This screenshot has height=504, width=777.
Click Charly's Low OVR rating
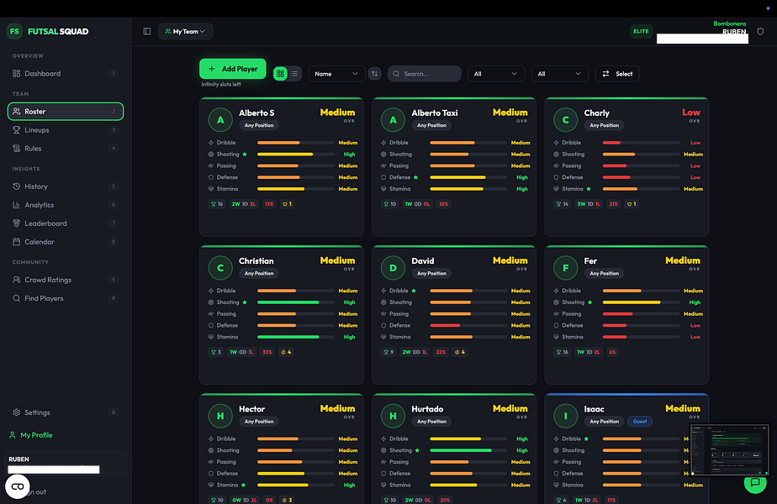tap(690, 113)
